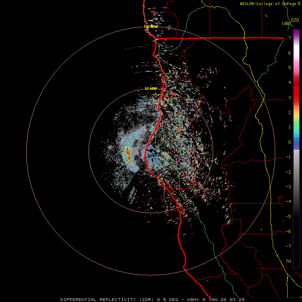Click the 6 tick label on color scale
The height and width of the screenshot is (302, 302).
(290, 53)
